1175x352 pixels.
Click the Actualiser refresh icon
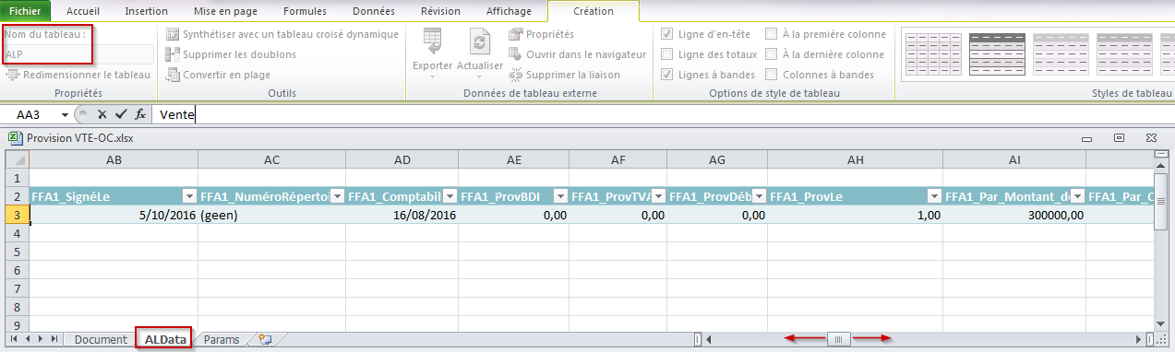point(480,42)
